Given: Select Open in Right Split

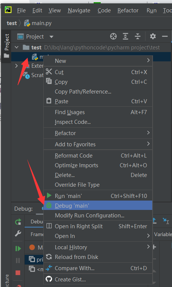Looking at the screenshot, I should pyautogui.click(x=98, y=226).
